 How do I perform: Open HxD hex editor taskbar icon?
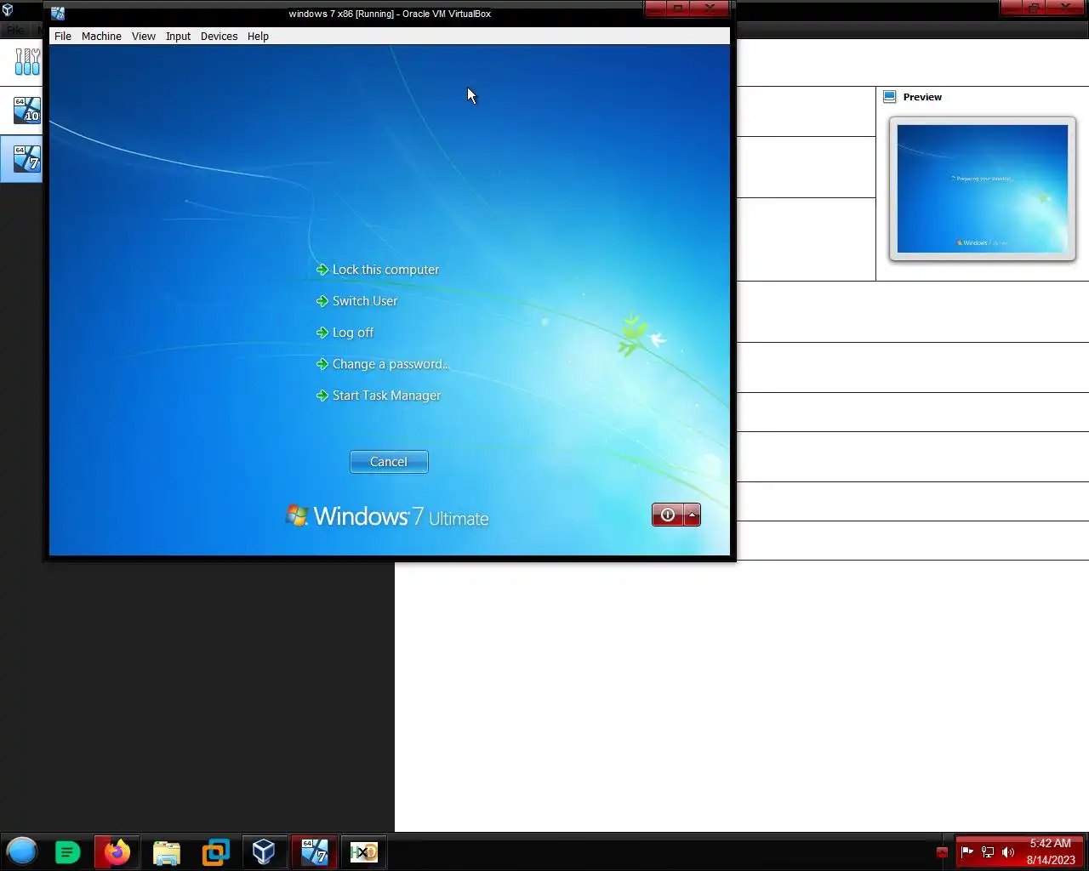click(363, 852)
